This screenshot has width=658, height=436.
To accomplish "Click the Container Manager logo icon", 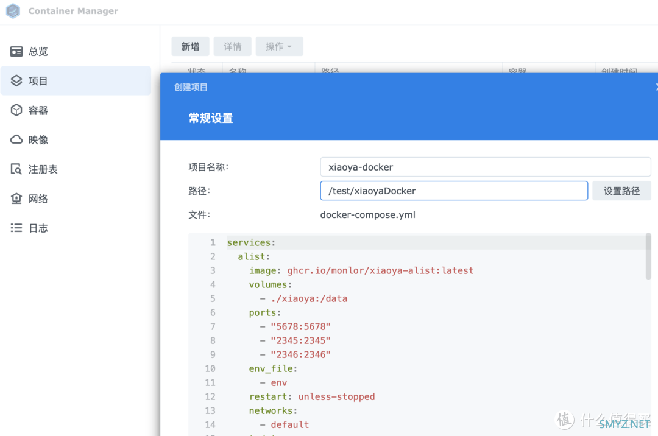I will [13, 11].
